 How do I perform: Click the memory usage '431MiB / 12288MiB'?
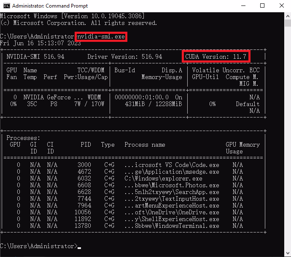coord(154,104)
